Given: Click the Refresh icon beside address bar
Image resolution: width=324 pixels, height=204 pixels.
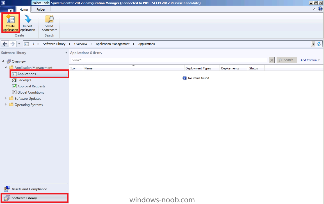Looking at the screenshot, I should tap(319, 44).
